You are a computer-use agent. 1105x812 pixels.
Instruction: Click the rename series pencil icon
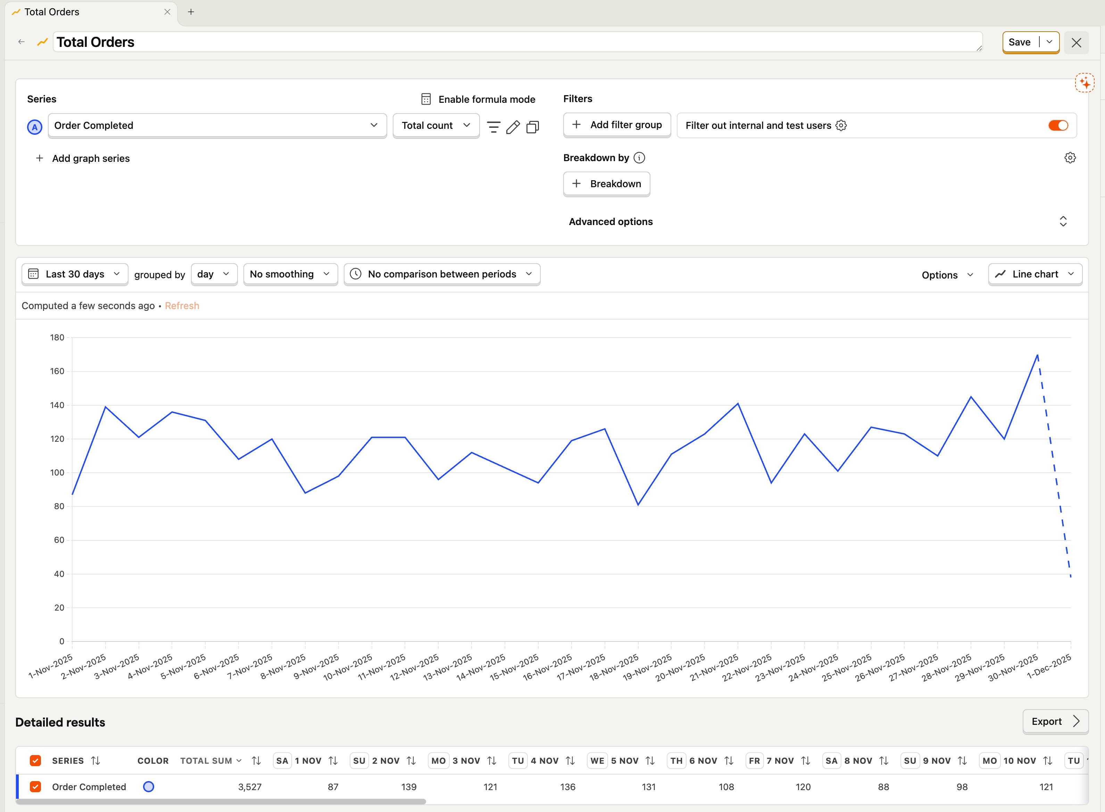point(513,127)
